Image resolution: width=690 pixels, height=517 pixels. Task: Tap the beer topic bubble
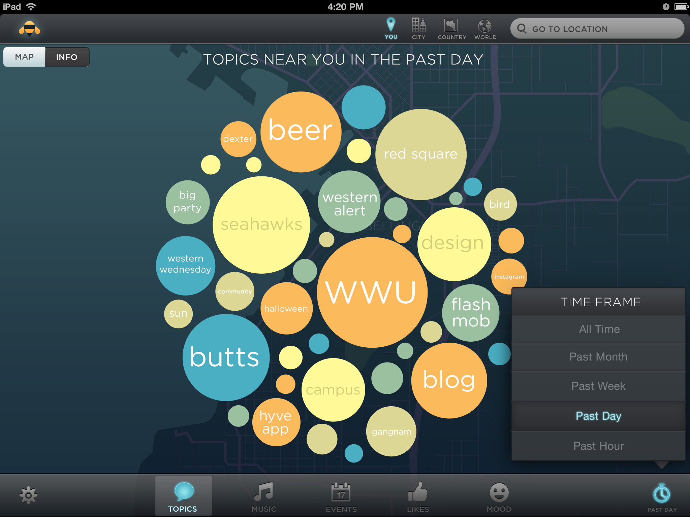301,132
